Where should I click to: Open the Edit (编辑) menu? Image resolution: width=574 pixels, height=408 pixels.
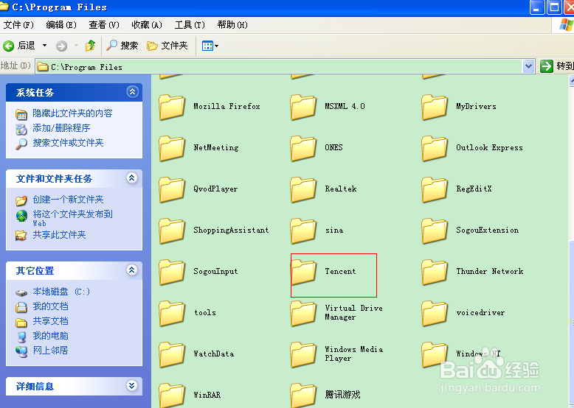(61, 25)
